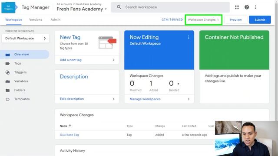The image size is (278, 156).
Task: Open the Google apps grid icon
Action: 237,7
